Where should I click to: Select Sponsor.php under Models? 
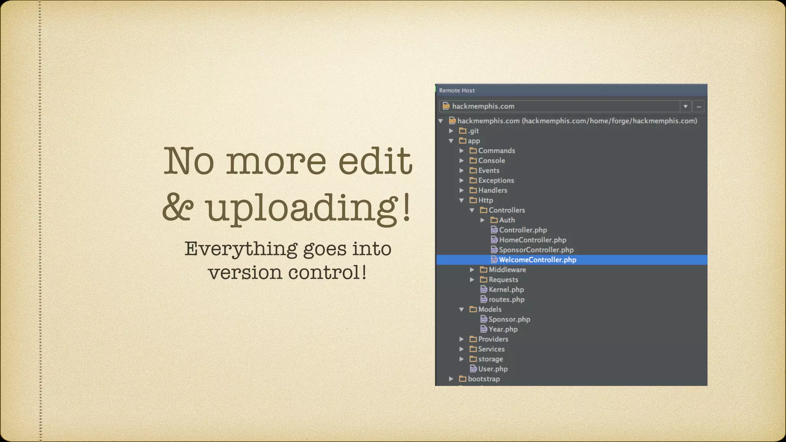coord(509,320)
